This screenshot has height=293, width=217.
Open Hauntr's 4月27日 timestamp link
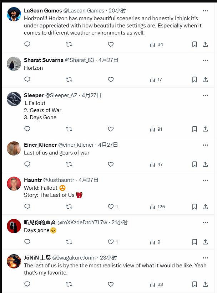coord(89,180)
